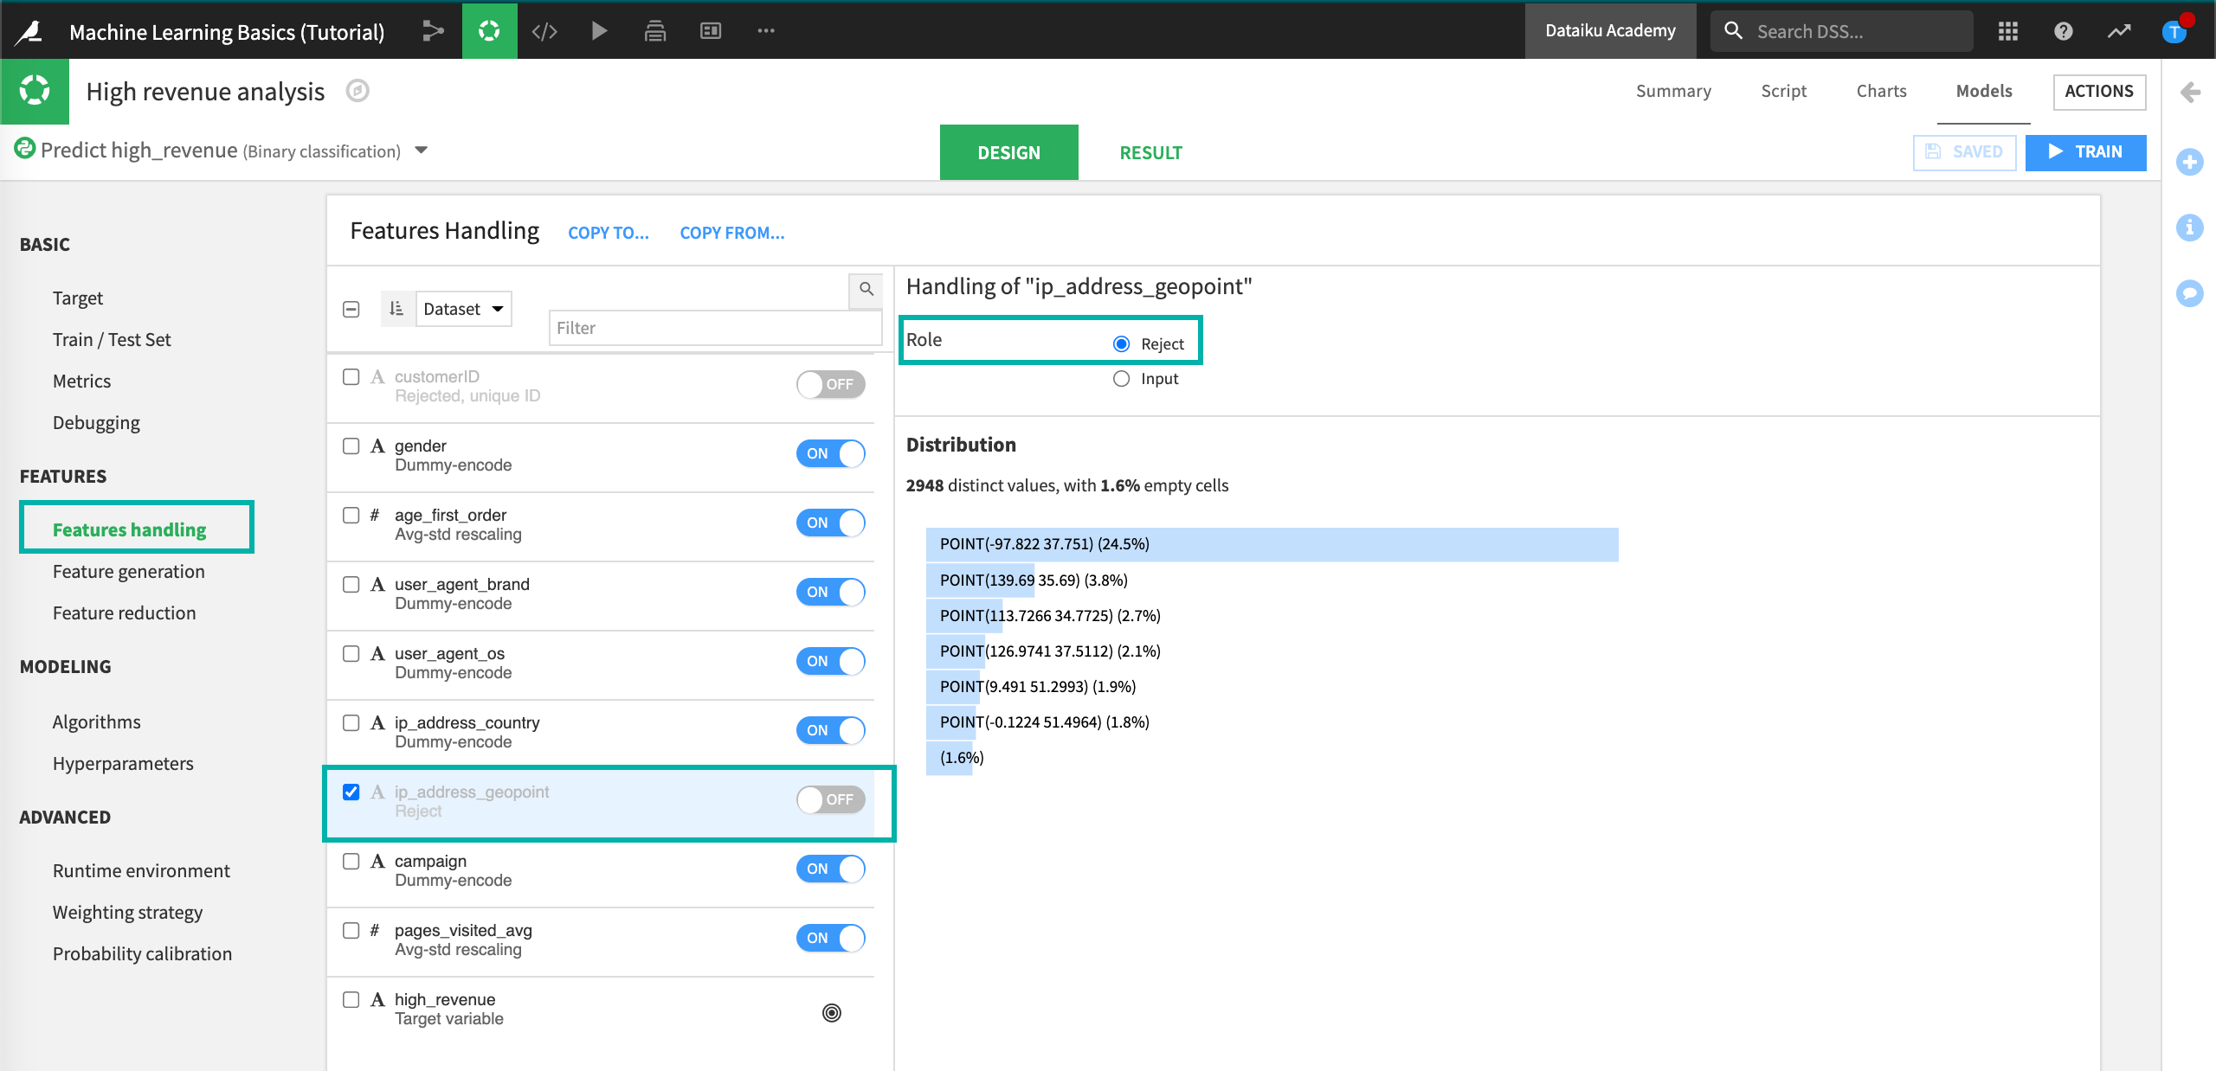Open the applications grid menu
The height and width of the screenshot is (1071, 2216).
[x=2008, y=31]
